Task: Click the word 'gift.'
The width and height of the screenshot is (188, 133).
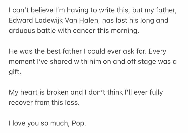Action: [15, 72]
